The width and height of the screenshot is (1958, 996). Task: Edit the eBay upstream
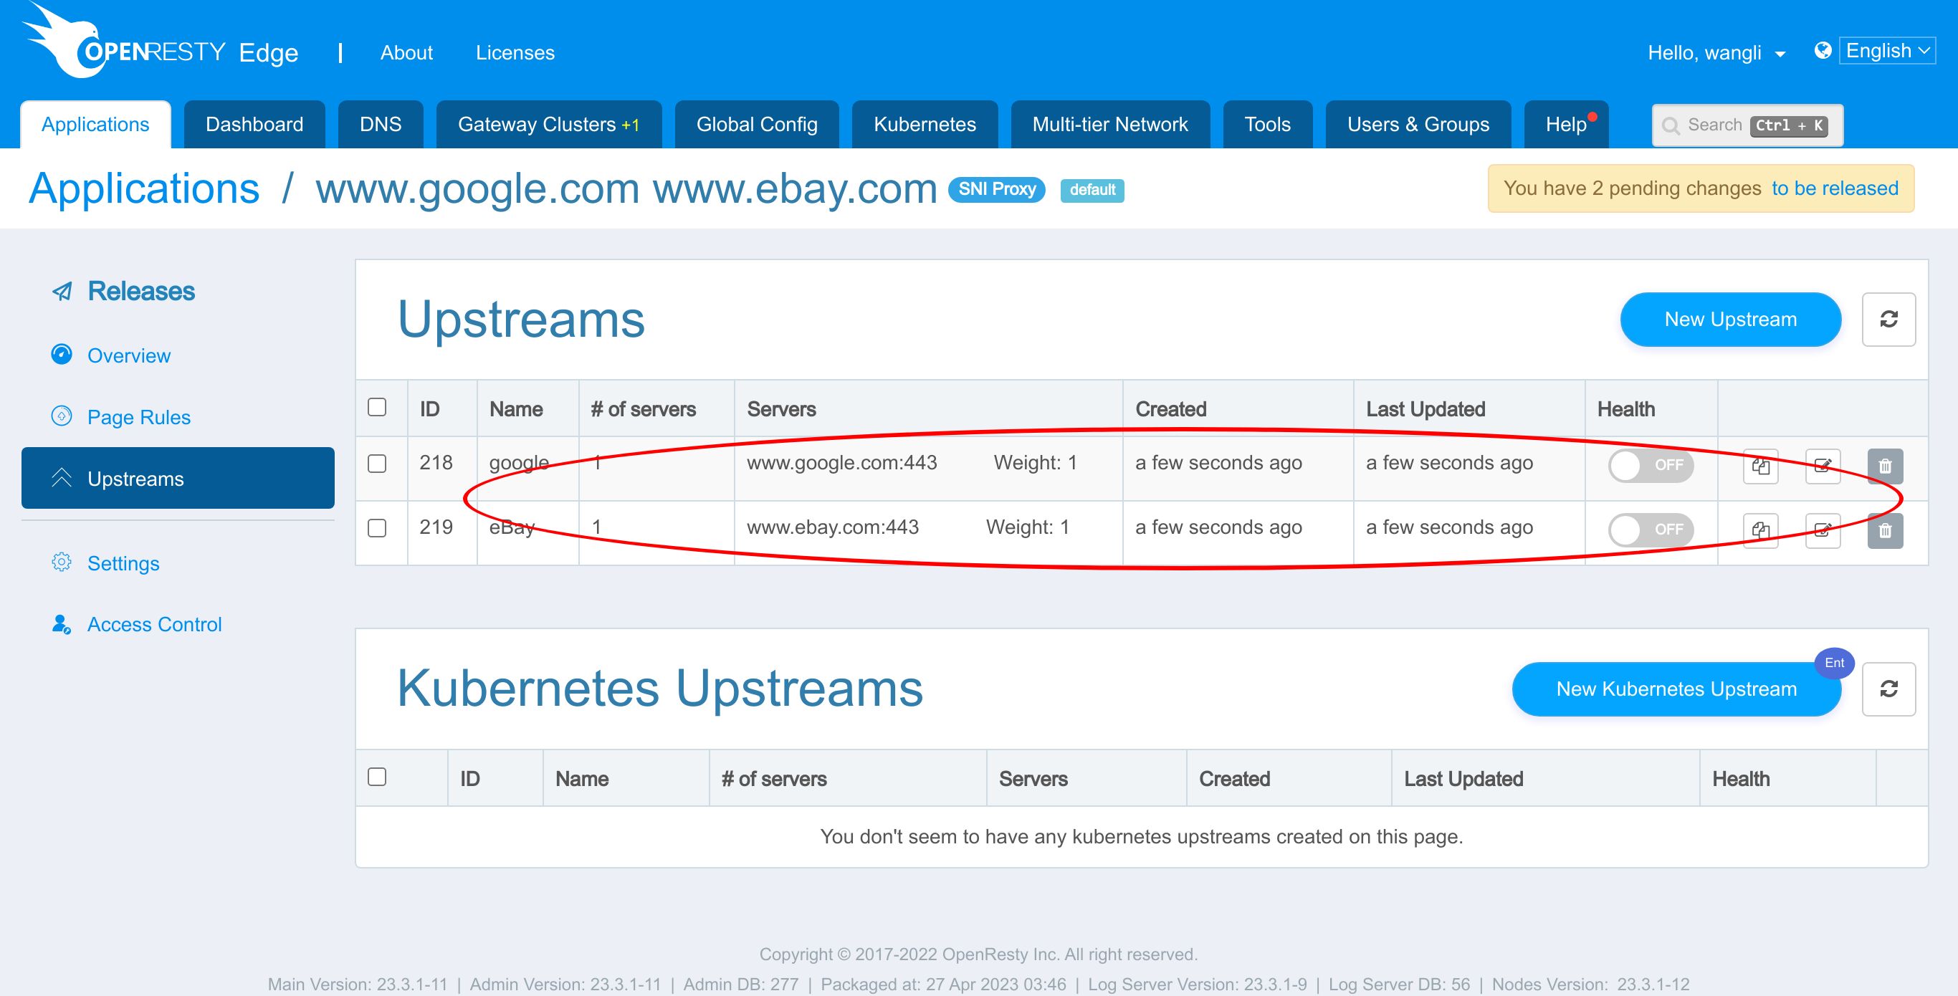pos(1823,530)
